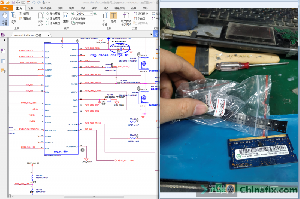Viewport: 300px width, 199px height.
Task: Click Rotate Left (向左旋转) button
Action: coord(78,18)
